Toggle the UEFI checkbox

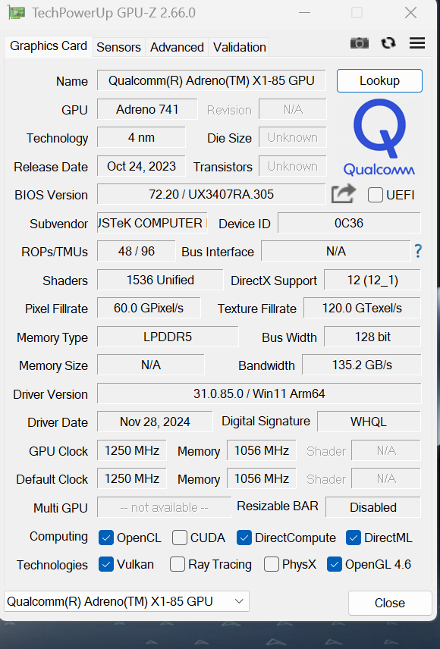point(376,195)
